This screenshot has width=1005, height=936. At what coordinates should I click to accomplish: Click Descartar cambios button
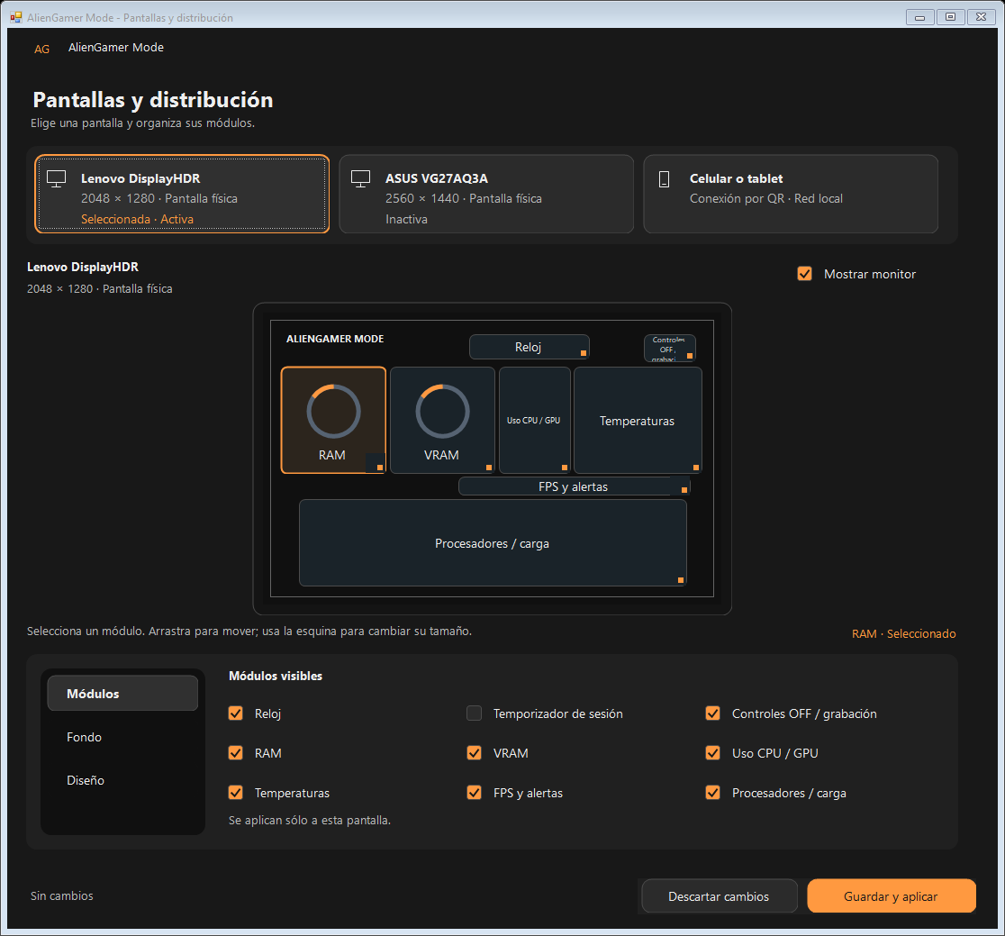click(720, 895)
